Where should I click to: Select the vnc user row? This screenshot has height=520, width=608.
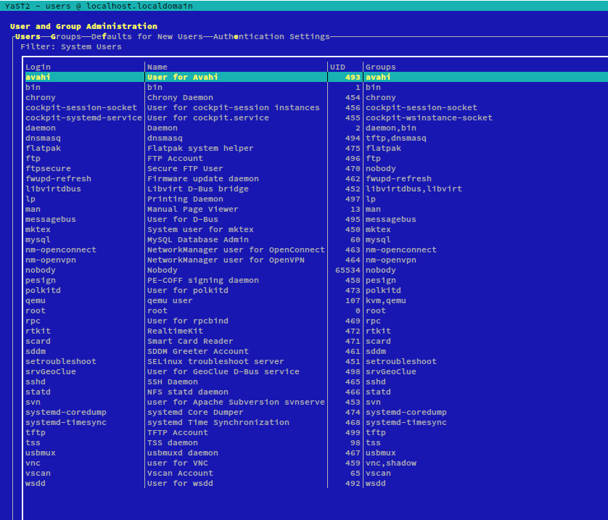[33, 463]
